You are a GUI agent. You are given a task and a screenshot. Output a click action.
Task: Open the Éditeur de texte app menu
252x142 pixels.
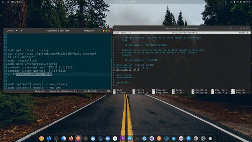pos(15,2)
